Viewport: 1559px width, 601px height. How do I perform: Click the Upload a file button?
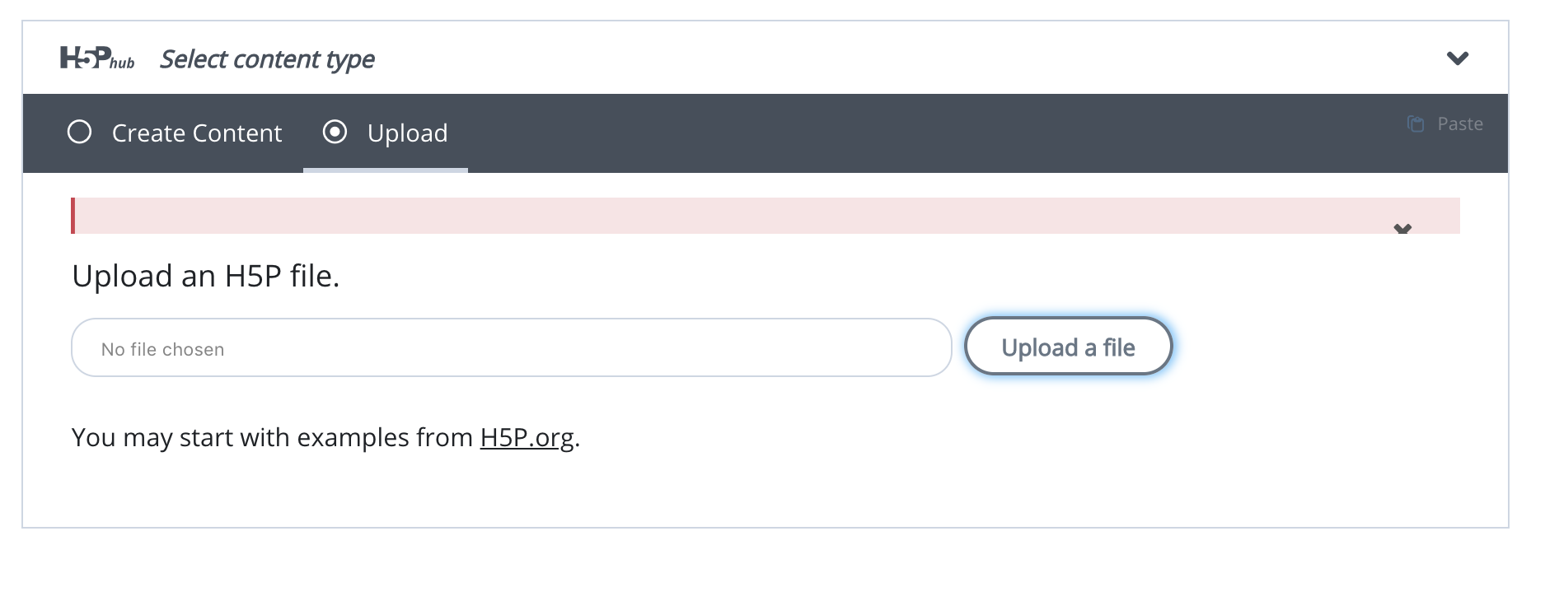(1068, 347)
